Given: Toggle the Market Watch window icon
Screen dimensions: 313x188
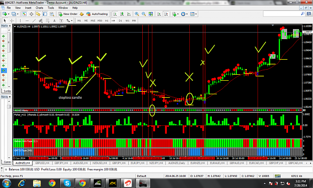Looking at the screenshot, I should coord(25,14).
